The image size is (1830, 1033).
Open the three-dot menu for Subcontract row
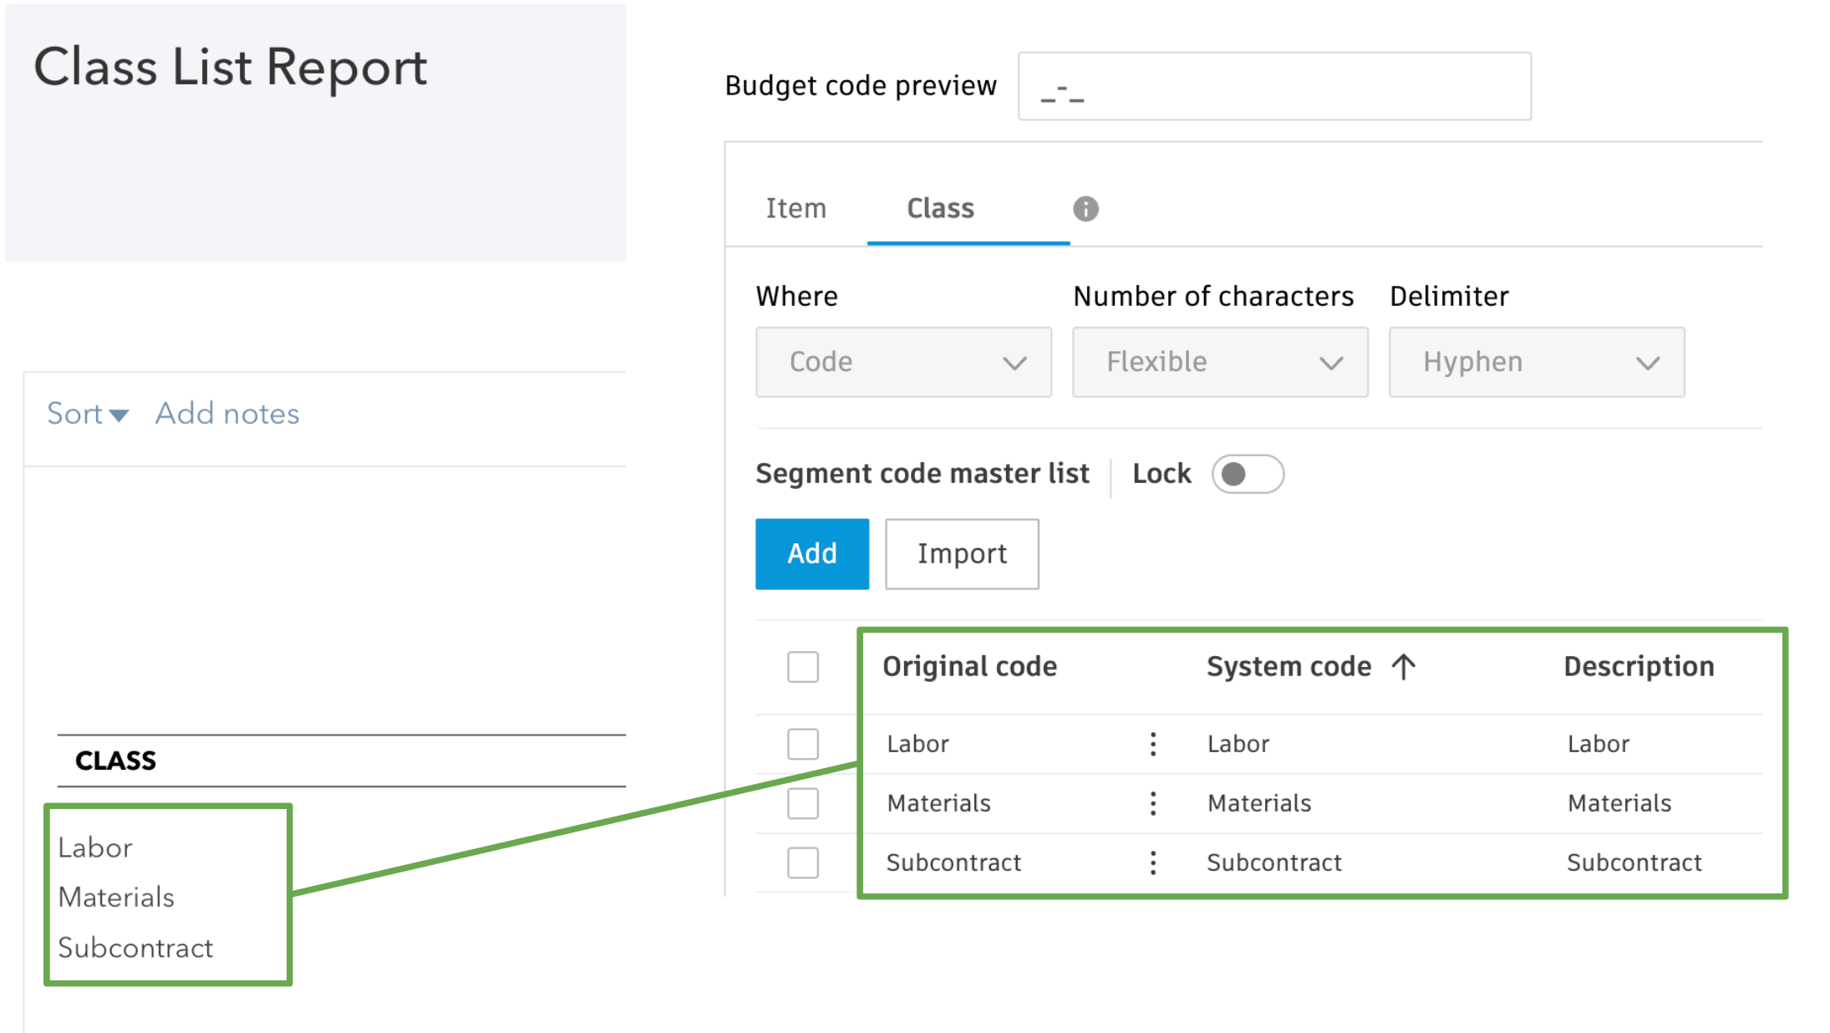pos(1153,863)
